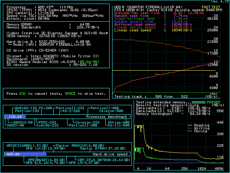
Task: Click the green 'SPACE' key hint
Action: [x=70, y=94]
